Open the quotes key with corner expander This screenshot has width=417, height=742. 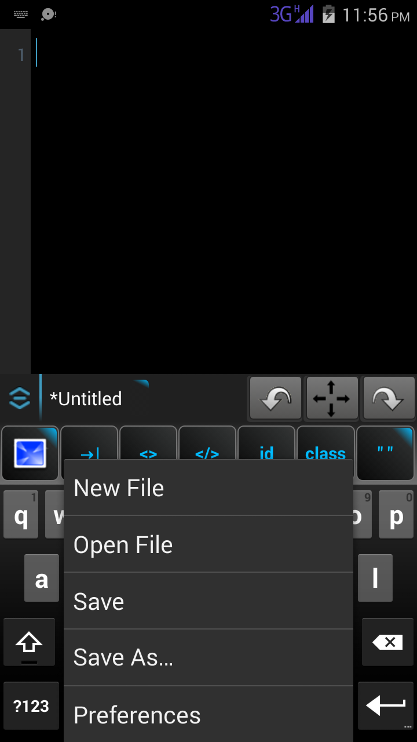pos(385,453)
